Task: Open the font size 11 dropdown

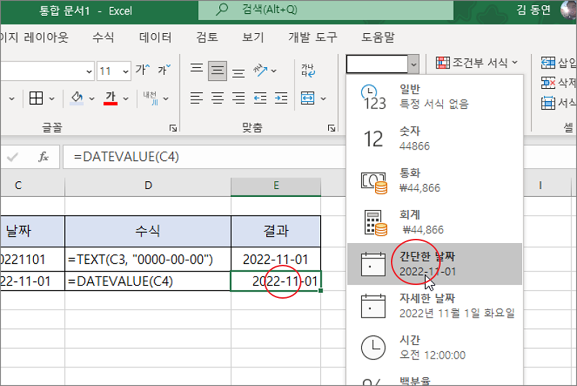Action: [126, 71]
